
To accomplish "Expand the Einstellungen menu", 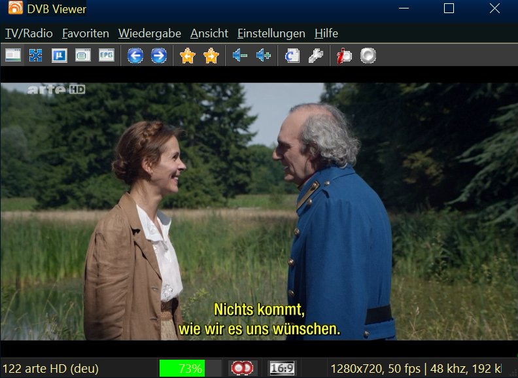I will (271, 33).
